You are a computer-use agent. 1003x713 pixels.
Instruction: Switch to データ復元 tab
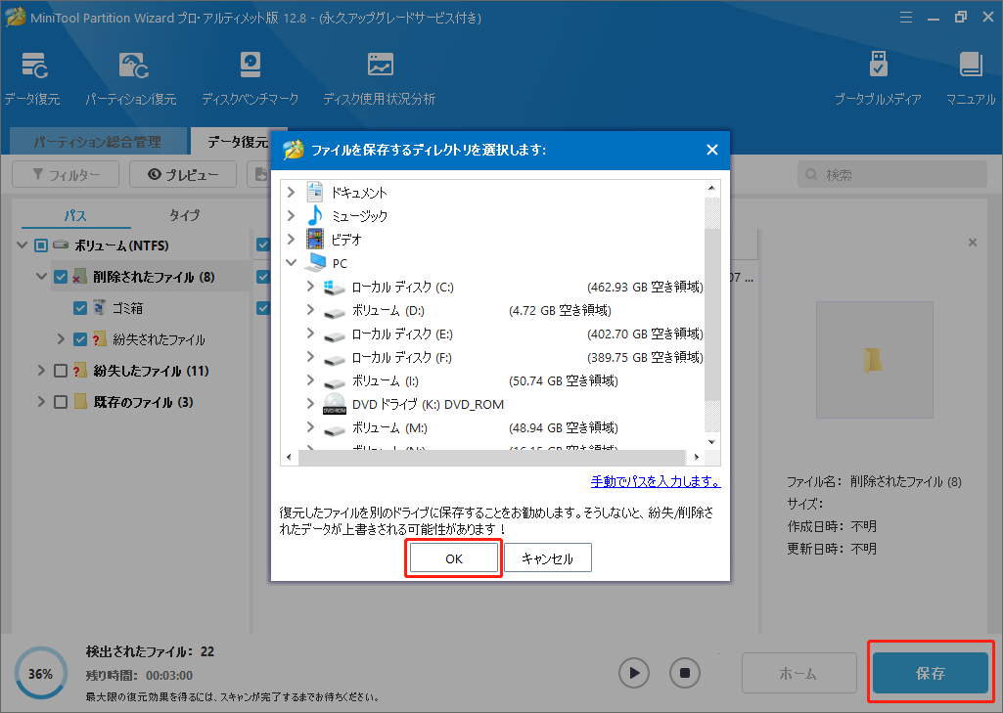(238, 141)
